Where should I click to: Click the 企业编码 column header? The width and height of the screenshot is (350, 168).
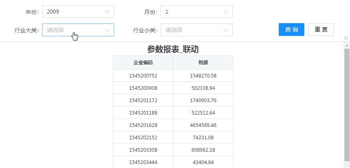pos(143,63)
